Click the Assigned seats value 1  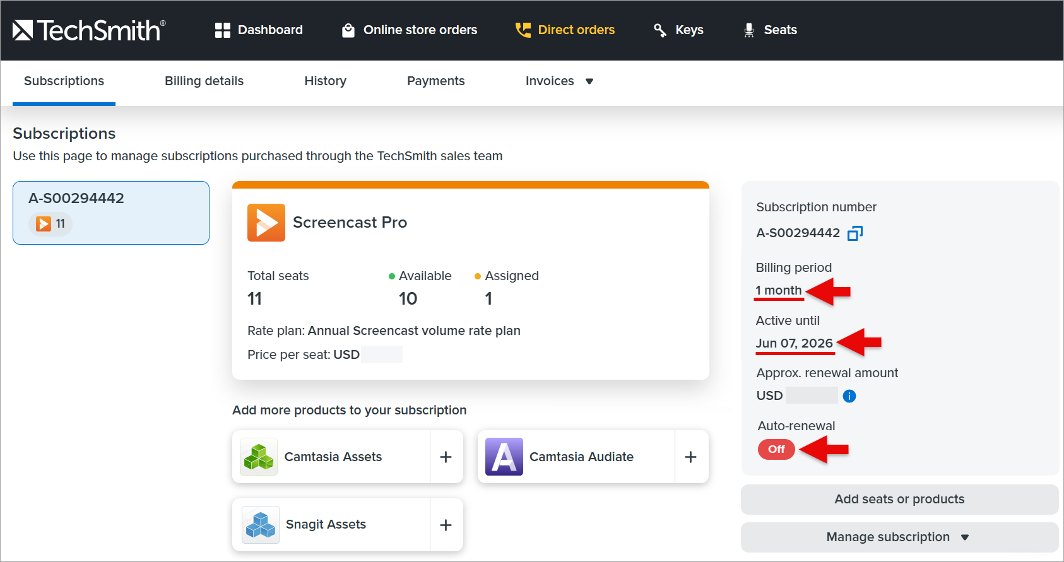[488, 299]
